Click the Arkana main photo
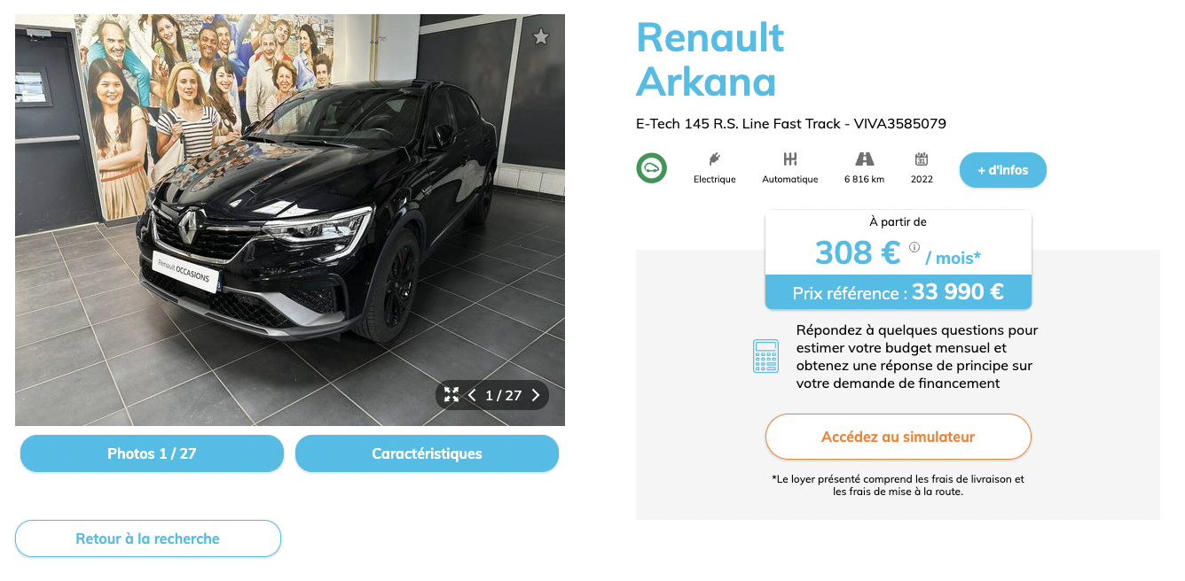The height and width of the screenshot is (581, 1185). click(290, 220)
